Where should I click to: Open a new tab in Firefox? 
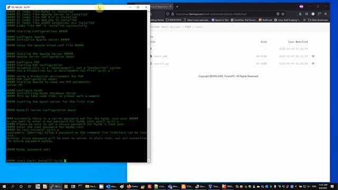177,7
